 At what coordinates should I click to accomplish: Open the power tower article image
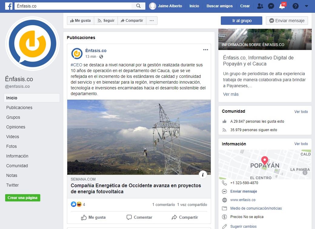[139, 137]
